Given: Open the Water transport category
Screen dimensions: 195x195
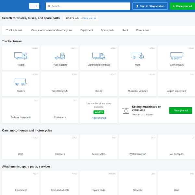Looking at the screenshot, I should click(x=138, y=147).
